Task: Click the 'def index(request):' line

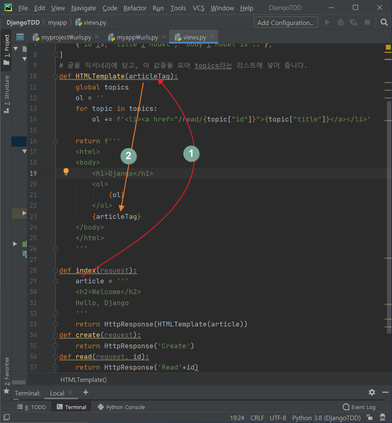Action: pyautogui.click(x=98, y=270)
